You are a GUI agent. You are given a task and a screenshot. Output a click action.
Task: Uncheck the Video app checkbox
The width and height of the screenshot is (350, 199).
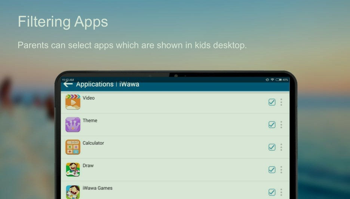pos(272,102)
